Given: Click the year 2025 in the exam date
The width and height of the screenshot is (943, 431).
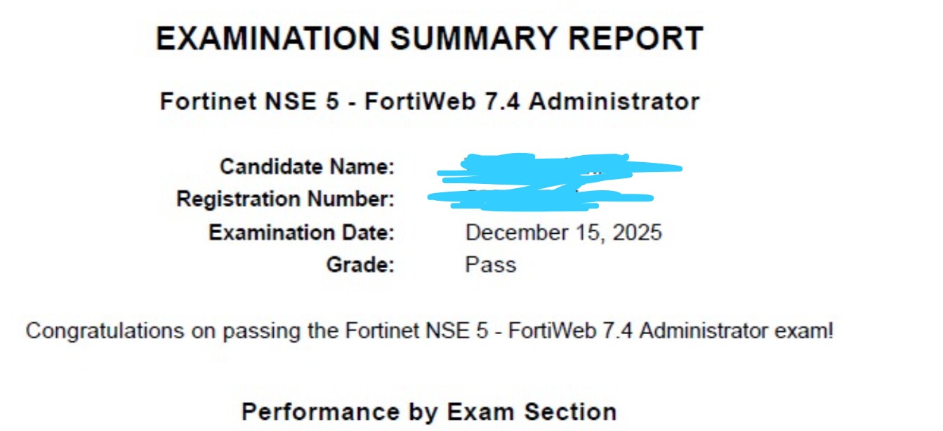Looking at the screenshot, I should click(637, 232).
